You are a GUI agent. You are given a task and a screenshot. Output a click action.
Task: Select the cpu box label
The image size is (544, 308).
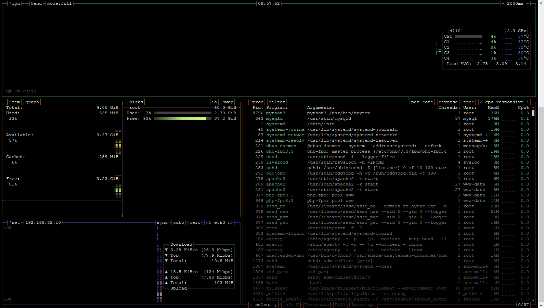coord(15,3)
